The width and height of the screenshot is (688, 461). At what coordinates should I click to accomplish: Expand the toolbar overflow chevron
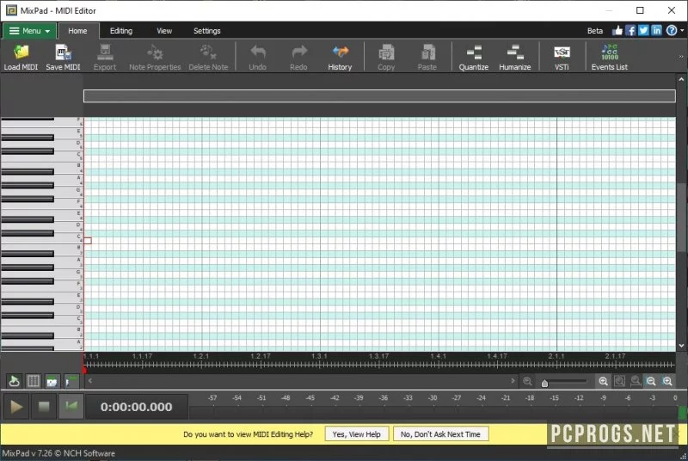coord(681,57)
